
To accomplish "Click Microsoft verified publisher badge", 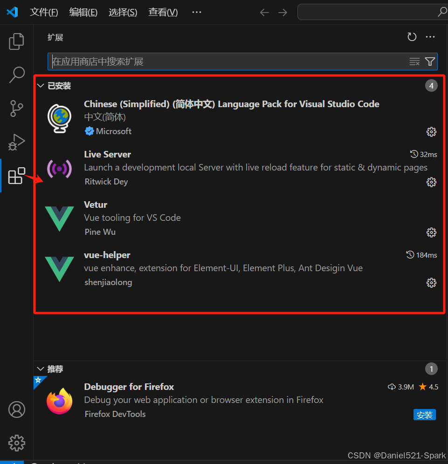I will pyautogui.click(x=89, y=131).
